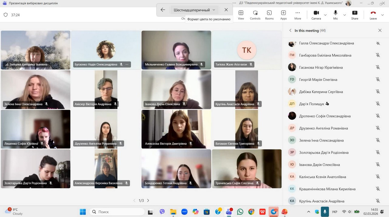
Task: Close the 'In this meeting' participants panel
Action: click(x=380, y=30)
